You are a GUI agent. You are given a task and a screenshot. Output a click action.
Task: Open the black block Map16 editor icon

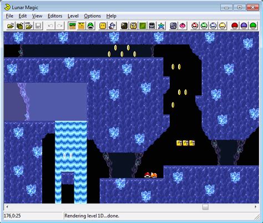click(124, 26)
